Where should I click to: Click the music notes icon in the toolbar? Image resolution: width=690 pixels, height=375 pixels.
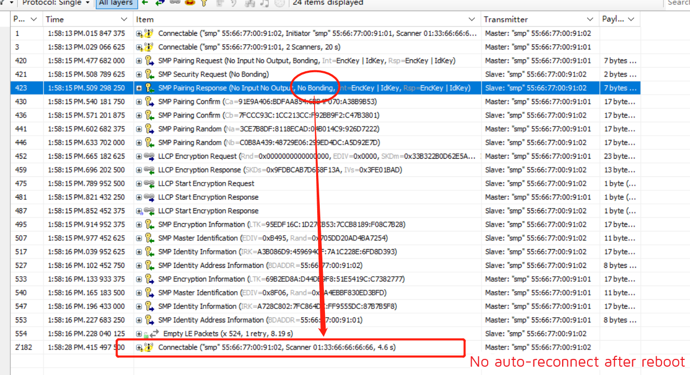[264, 3]
